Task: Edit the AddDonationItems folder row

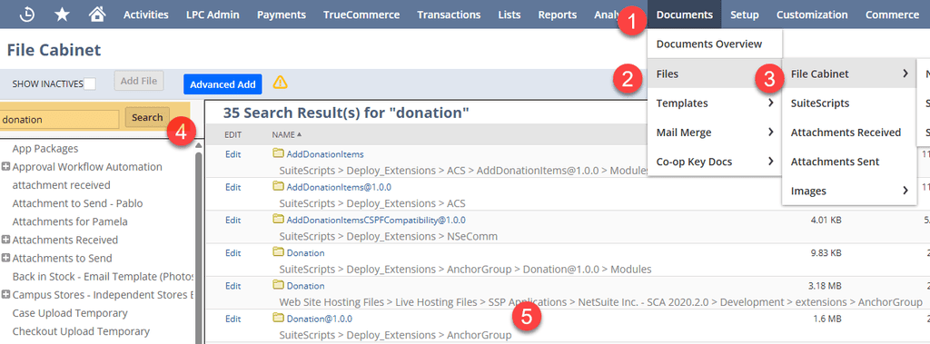Action: click(x=233, y=154)
